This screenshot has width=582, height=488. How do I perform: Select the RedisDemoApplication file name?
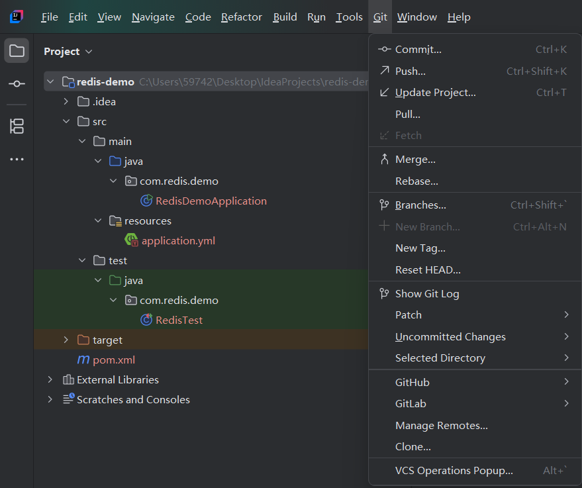tap(211, 201)
